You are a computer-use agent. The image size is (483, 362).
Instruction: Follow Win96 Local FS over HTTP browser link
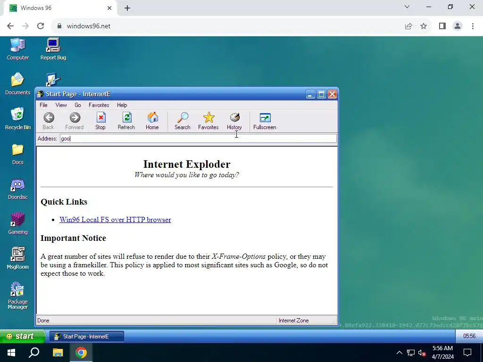pos(115,220)
